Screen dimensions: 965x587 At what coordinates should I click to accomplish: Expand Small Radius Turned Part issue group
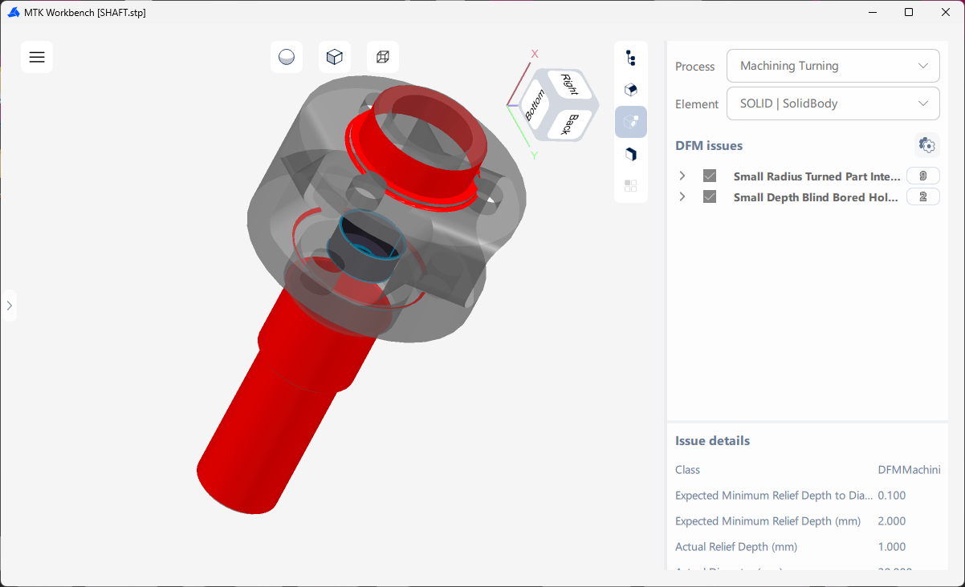682,176
